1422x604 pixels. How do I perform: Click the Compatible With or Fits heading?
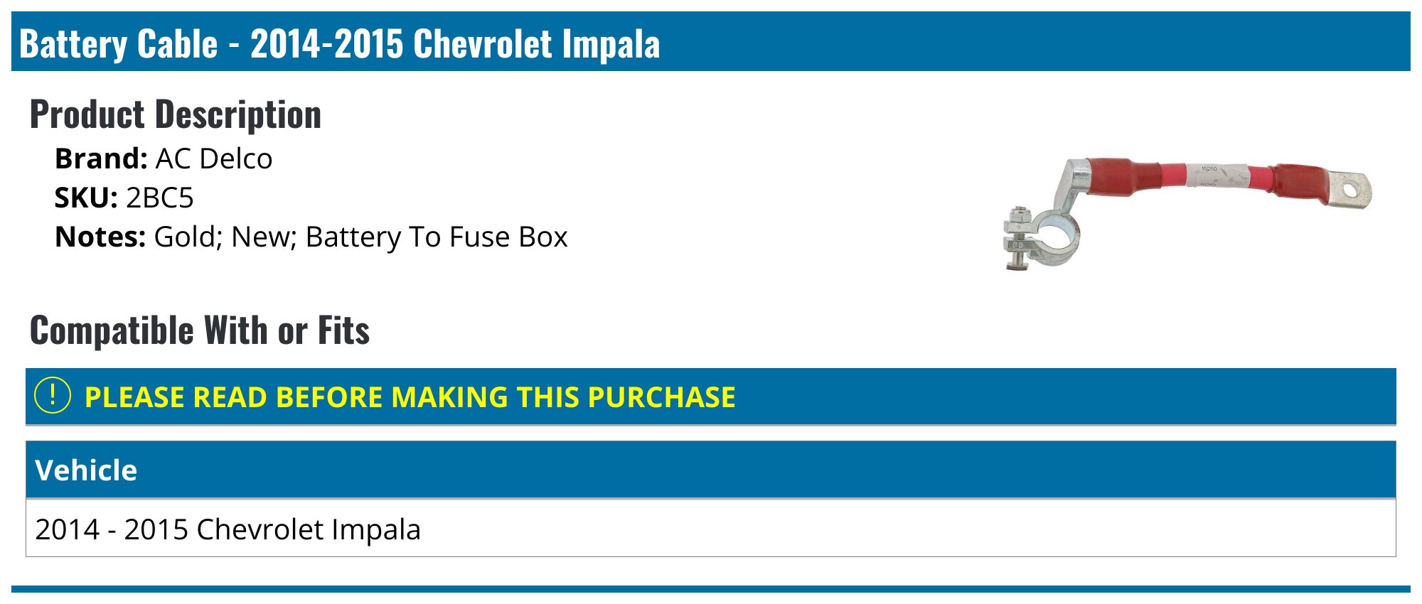200,330
